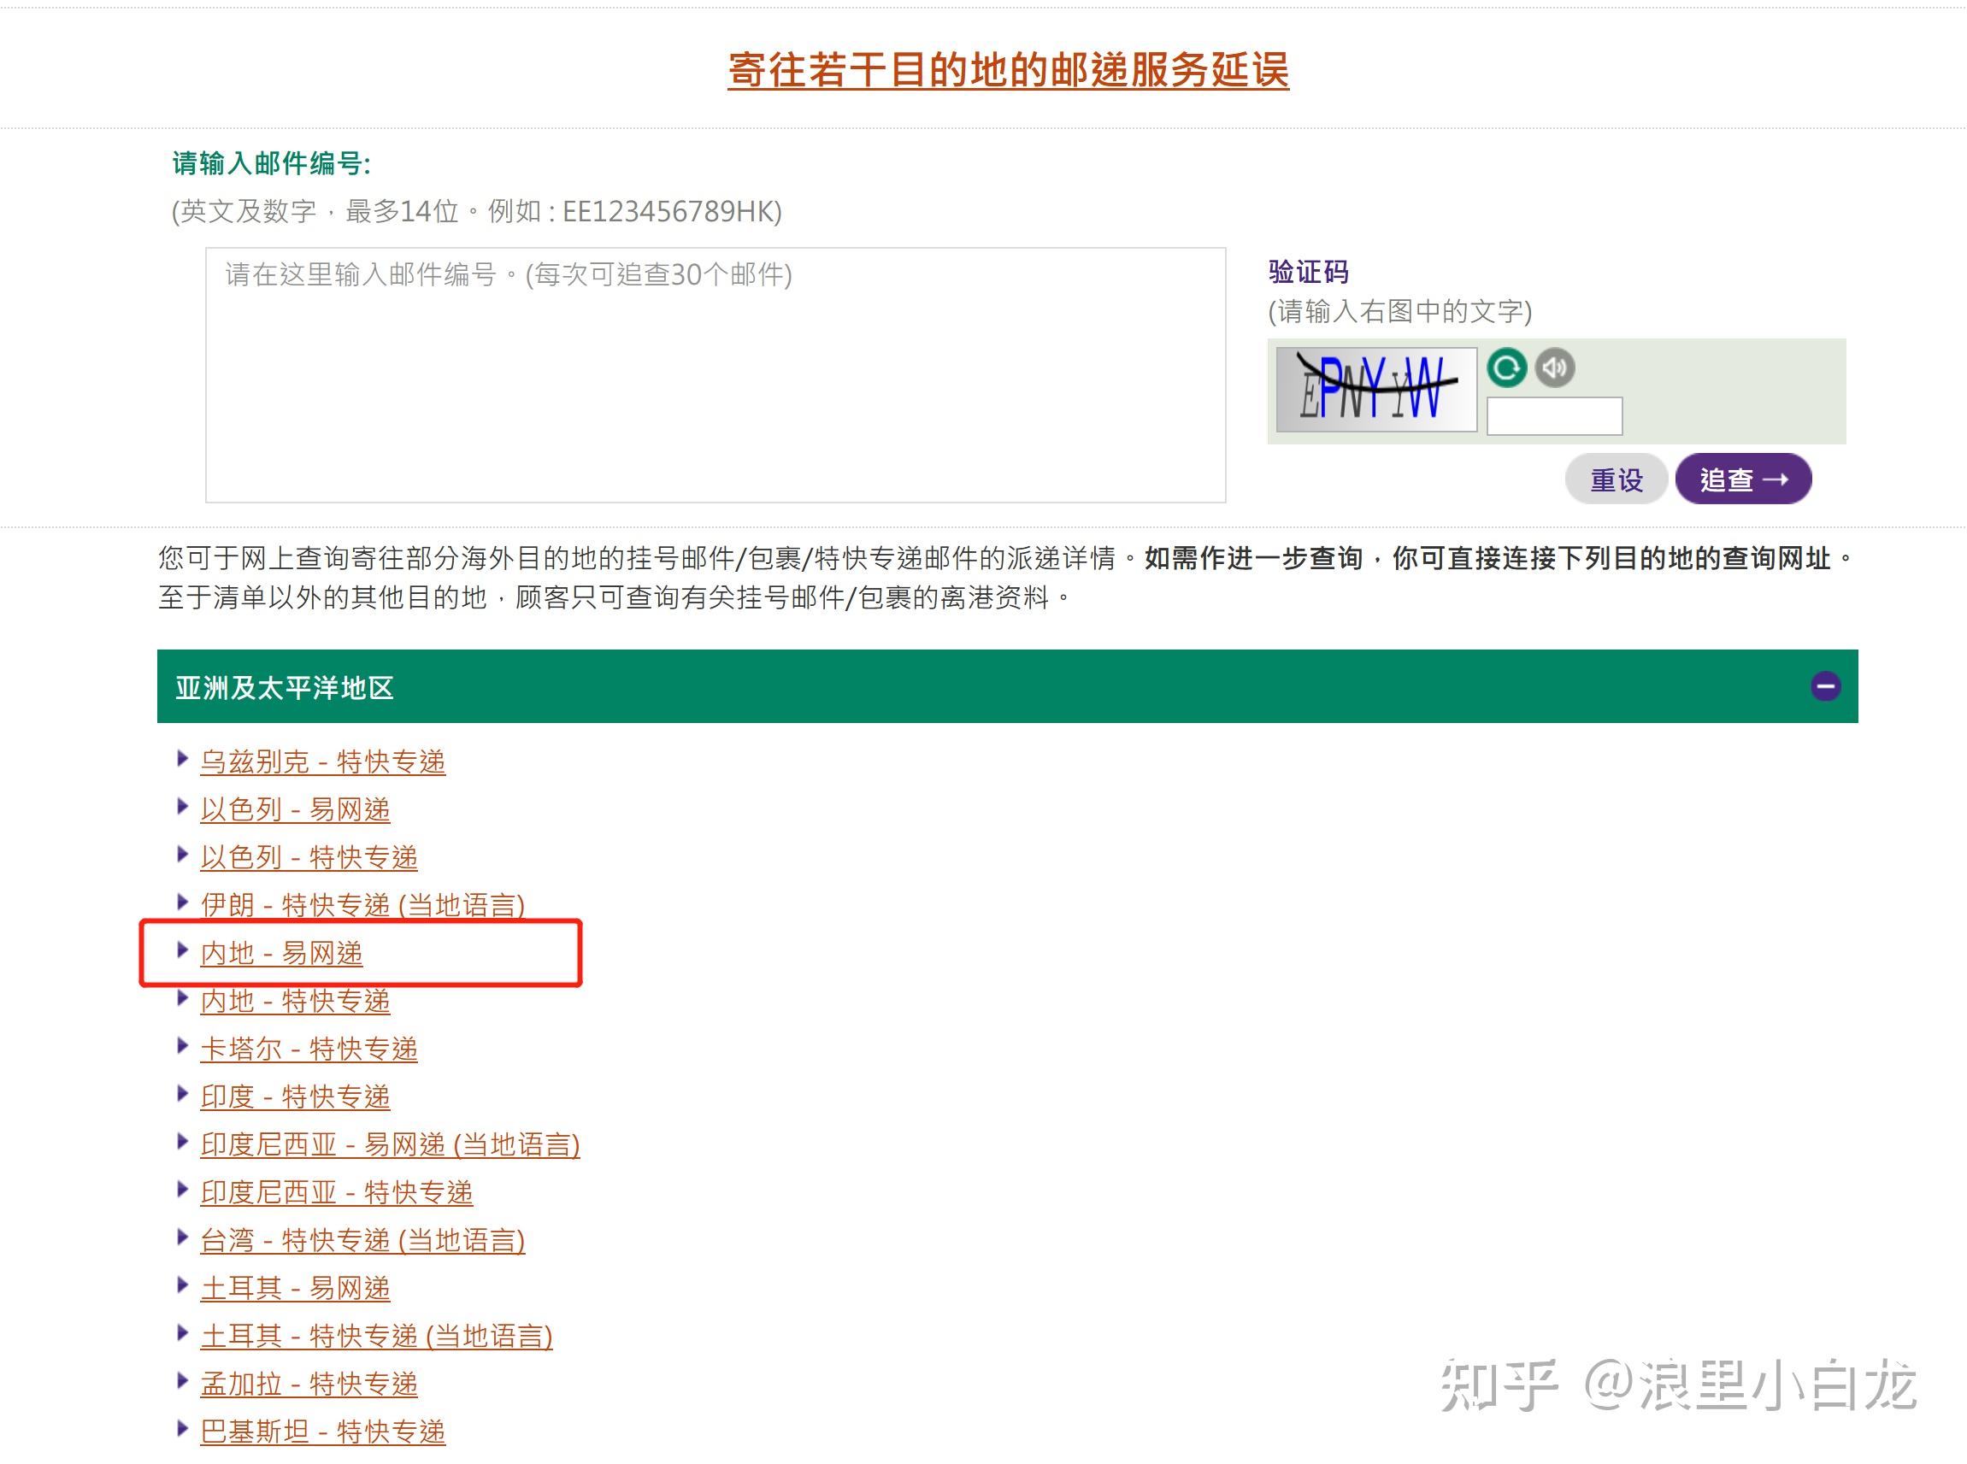This screenshot has height=1464, width=1967.
Task: Open 以色列 - 特快专递 link
Action: pos(309,858)
